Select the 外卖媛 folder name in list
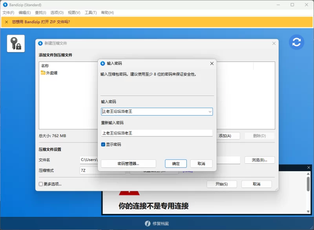The height and width of the screenshot is (230, 314). (52, 73)
